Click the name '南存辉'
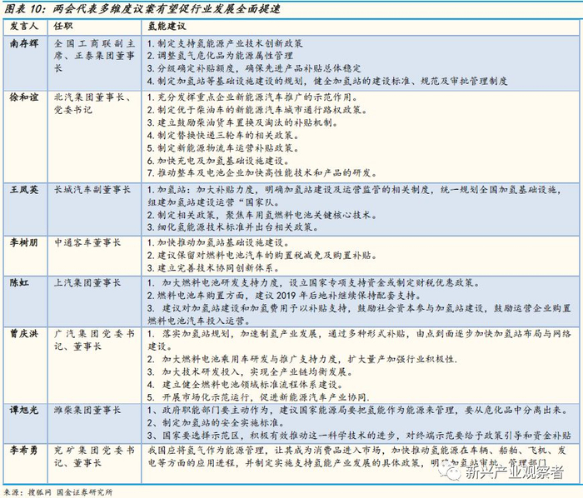This screenshot has width=583, height=498. 24,43
